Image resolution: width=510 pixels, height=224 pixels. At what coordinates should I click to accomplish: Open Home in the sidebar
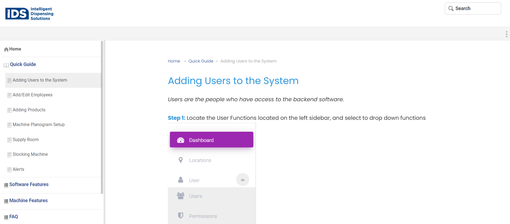pos(15,49)
